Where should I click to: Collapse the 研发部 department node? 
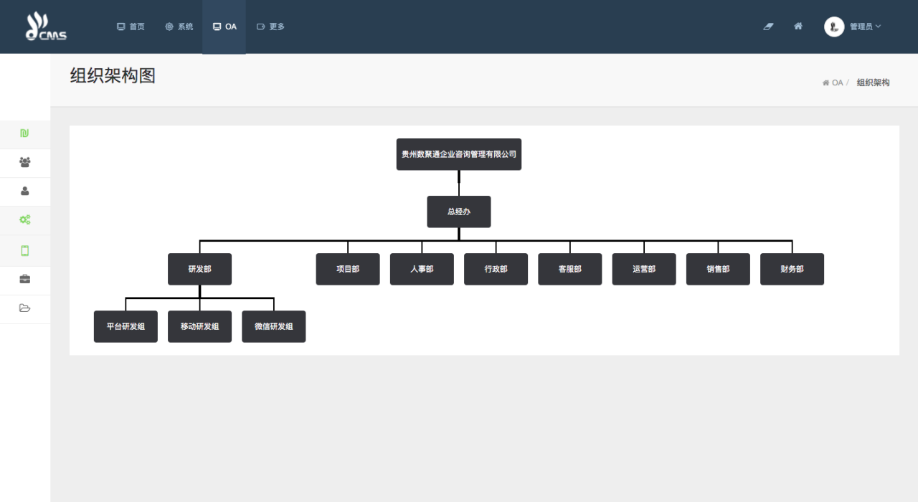(199, 269)
